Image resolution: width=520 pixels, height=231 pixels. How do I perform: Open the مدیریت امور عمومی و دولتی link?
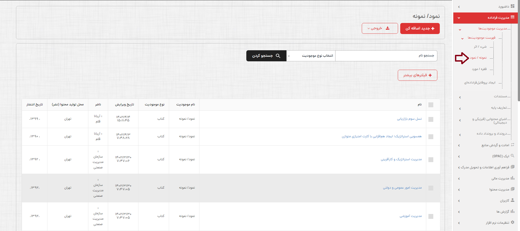[x=402, y=188]
